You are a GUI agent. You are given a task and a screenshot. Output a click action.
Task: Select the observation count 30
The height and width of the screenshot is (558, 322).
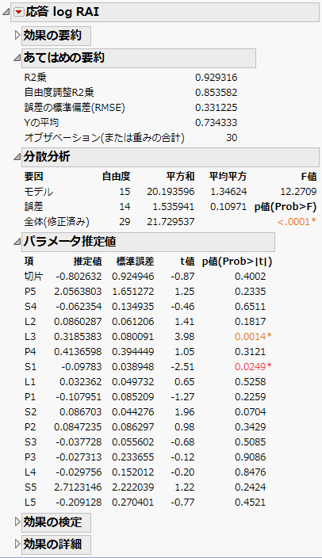pyautogui.click(x=232, y=138)
